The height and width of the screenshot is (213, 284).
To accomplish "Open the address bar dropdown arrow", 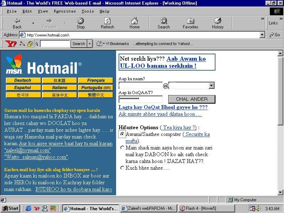I will (x=262, y=35).
